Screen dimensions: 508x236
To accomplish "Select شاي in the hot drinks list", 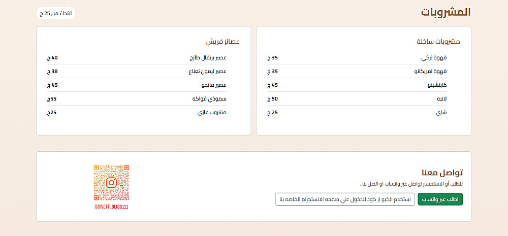I will (x=441, y=113).
